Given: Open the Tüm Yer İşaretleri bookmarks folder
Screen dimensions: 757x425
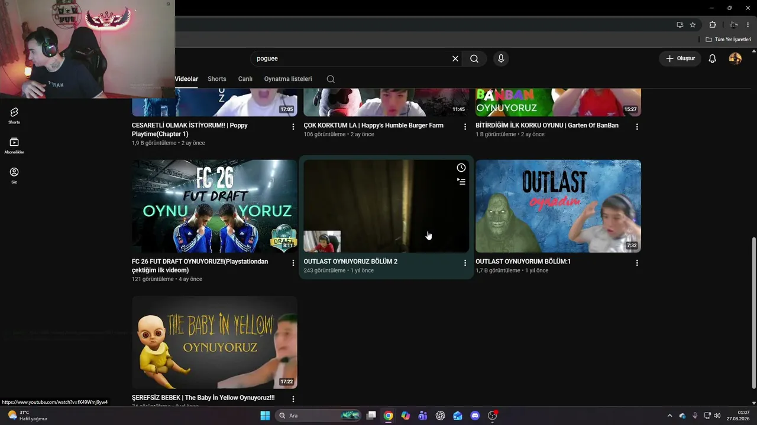Looking at the screenshot, I should coord(729,40).
